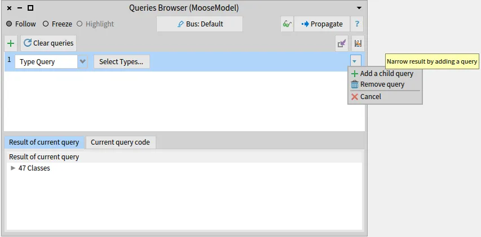Screen dimensions: 481x237
Task: Open the Bus: Default selector
Action: click(x=200, y=24)
